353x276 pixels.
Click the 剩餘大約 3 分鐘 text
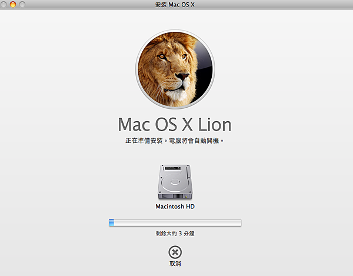pos(175,234)
